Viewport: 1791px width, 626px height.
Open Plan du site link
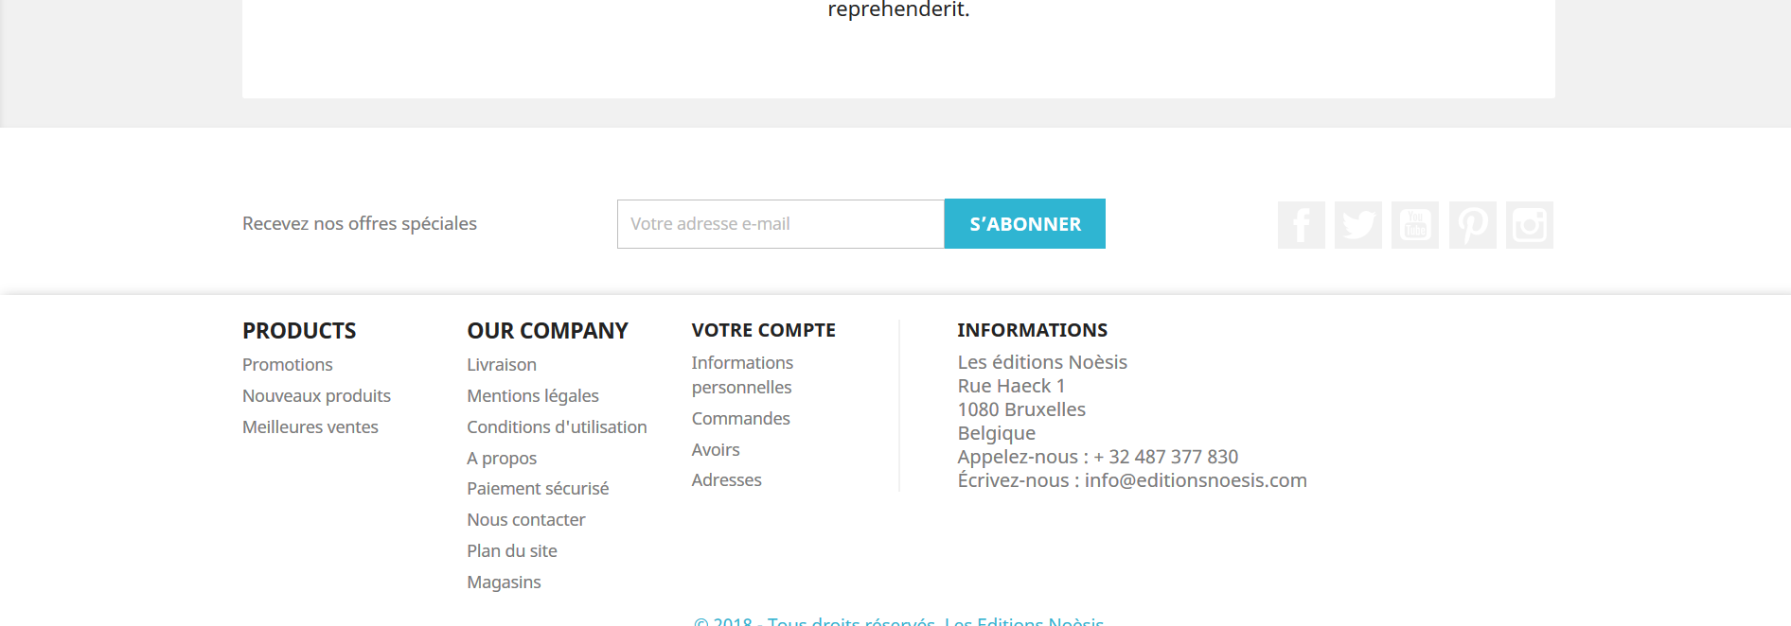click(511, 551)
